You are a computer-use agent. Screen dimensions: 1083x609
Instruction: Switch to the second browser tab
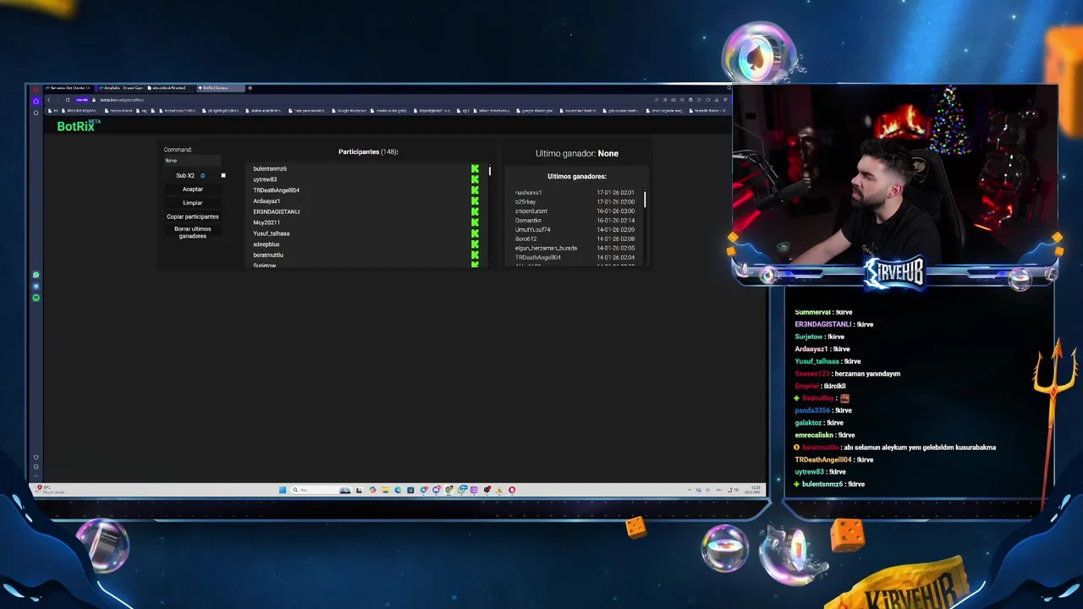click(x=120, y=88)
